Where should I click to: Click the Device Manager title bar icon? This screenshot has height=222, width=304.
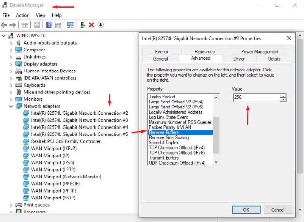coord(5,5)
